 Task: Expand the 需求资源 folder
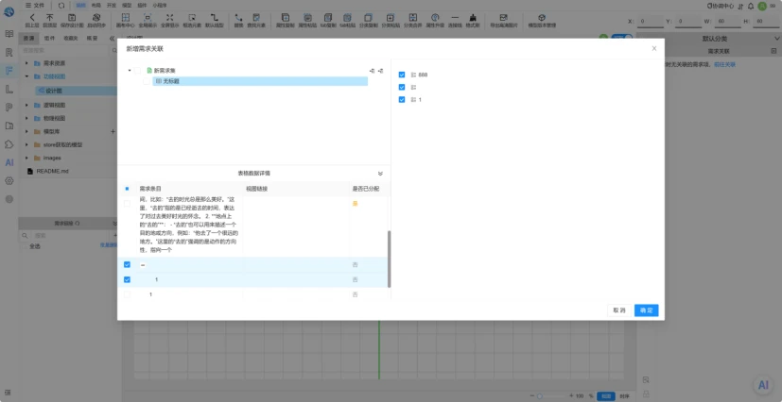[x=26, y=63]
